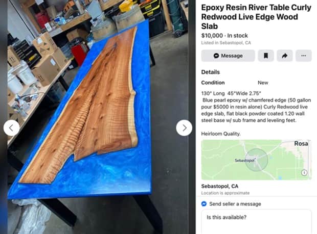Go to previous photo with left chevron
Screen dimensions: 317x234
click(12, 128)
